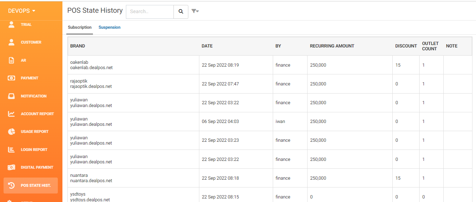This screenshot has height=202, width=476.
Task: Click the Login Report bar icon
Action: pos(11,150)
